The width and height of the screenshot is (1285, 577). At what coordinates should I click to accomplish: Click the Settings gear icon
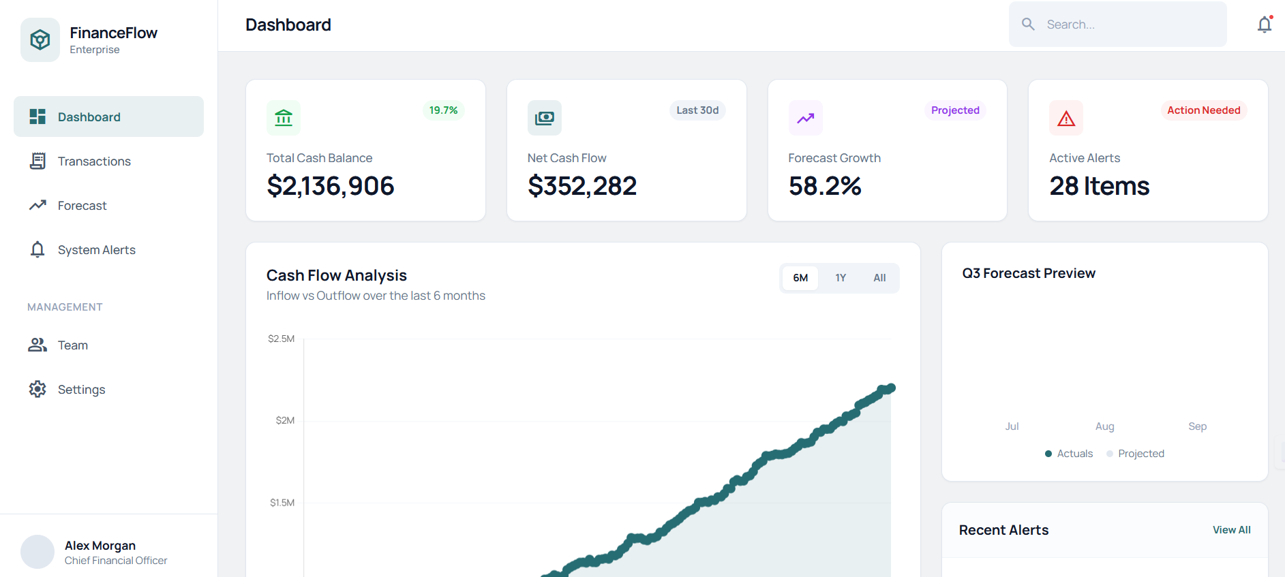(37, 389)
